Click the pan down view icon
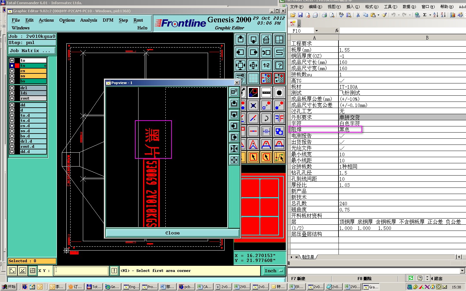This screenshot has width=466, height=291. (x=253, y=39)
